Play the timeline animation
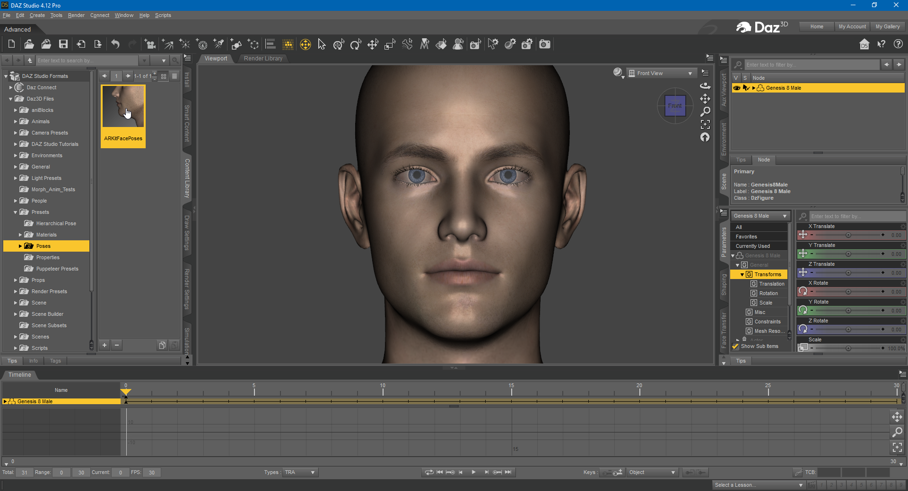Screen dimensions: 908x491 [473, 472]
